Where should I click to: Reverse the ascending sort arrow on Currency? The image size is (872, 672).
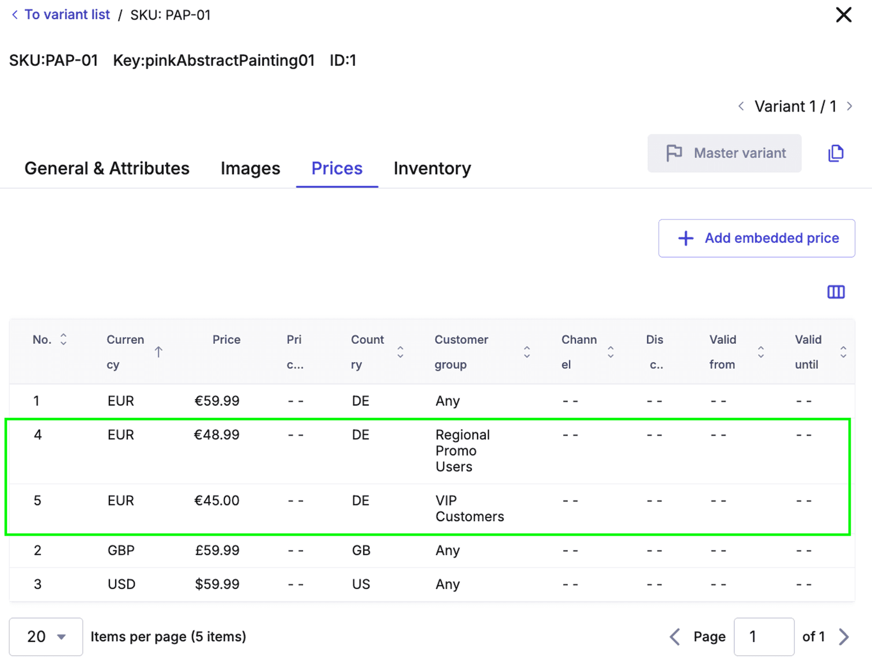159,351
